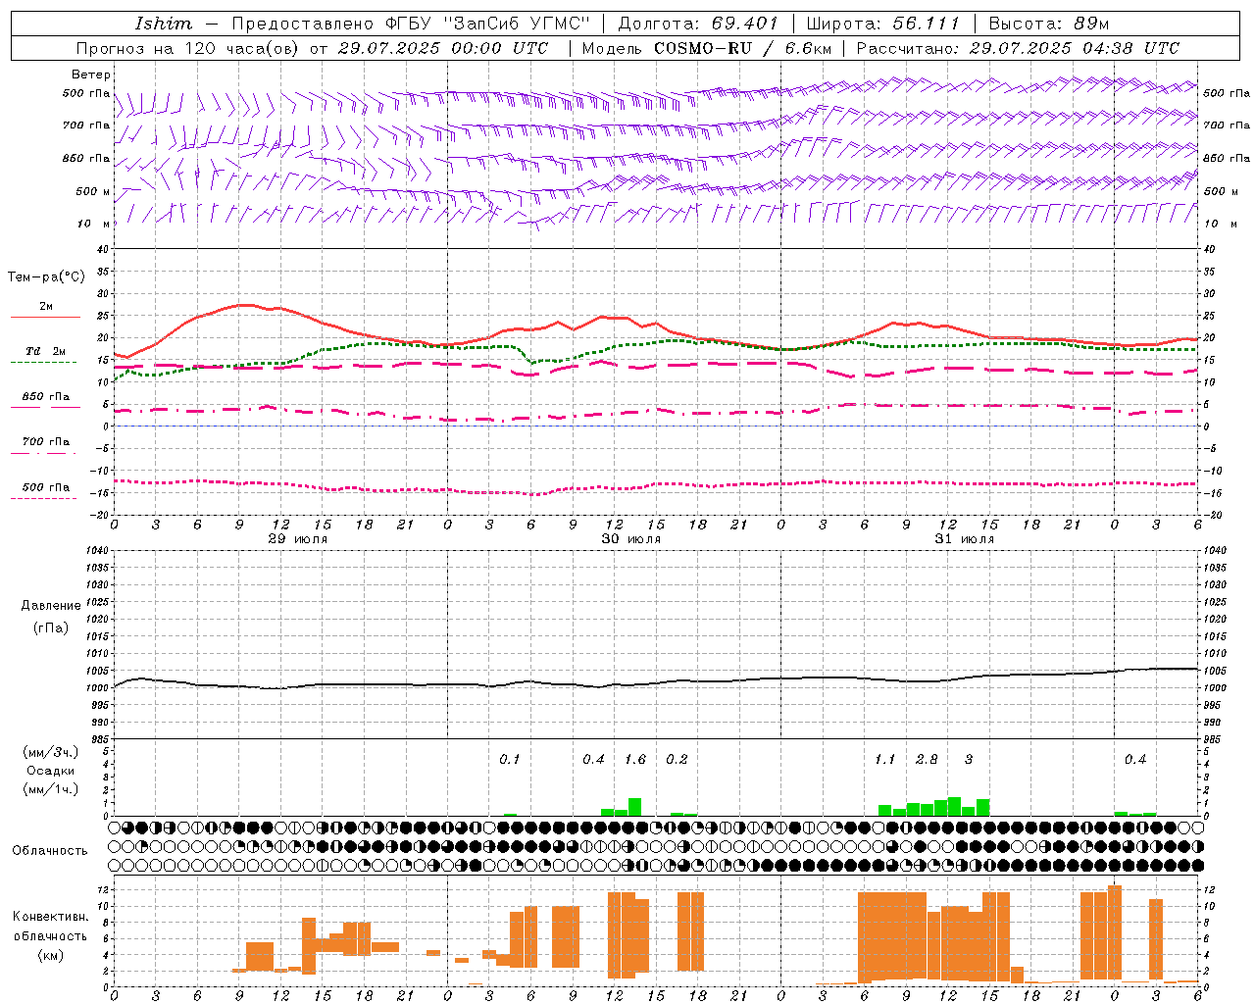Click the "850 гПа" temperature legend entry
1255x1004 pixels.
(46, 397)
